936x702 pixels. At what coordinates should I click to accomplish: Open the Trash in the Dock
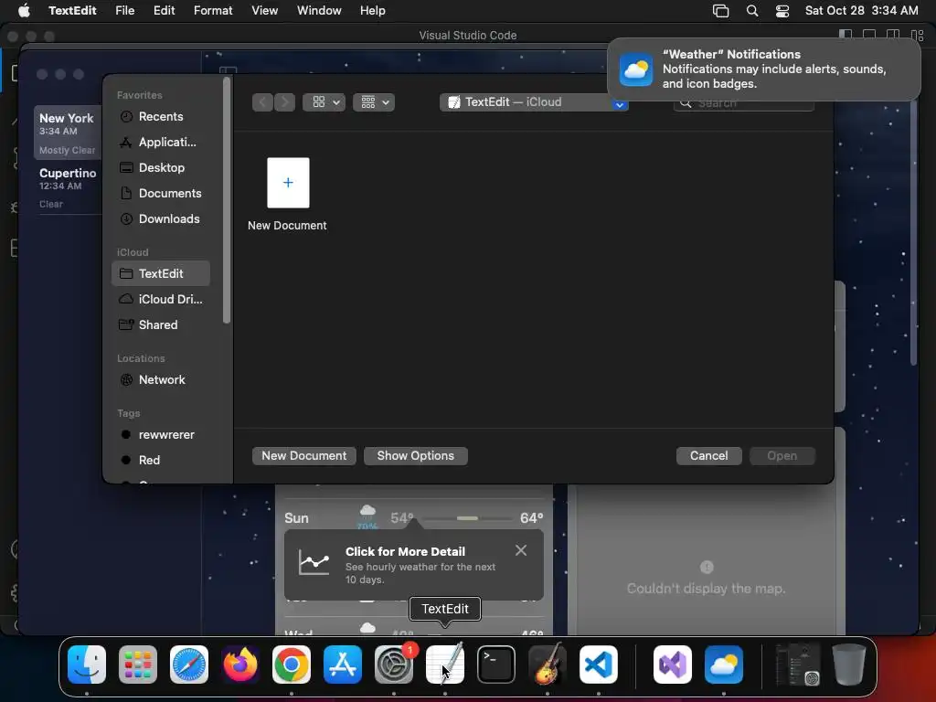pos(849,665)
